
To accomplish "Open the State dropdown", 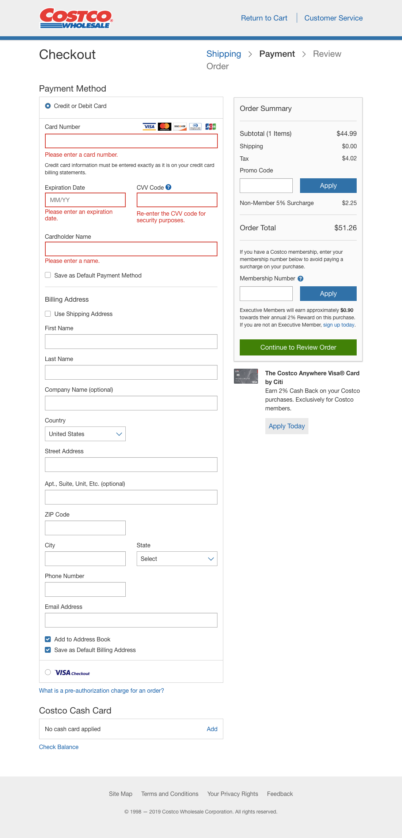I will [177, 559].
